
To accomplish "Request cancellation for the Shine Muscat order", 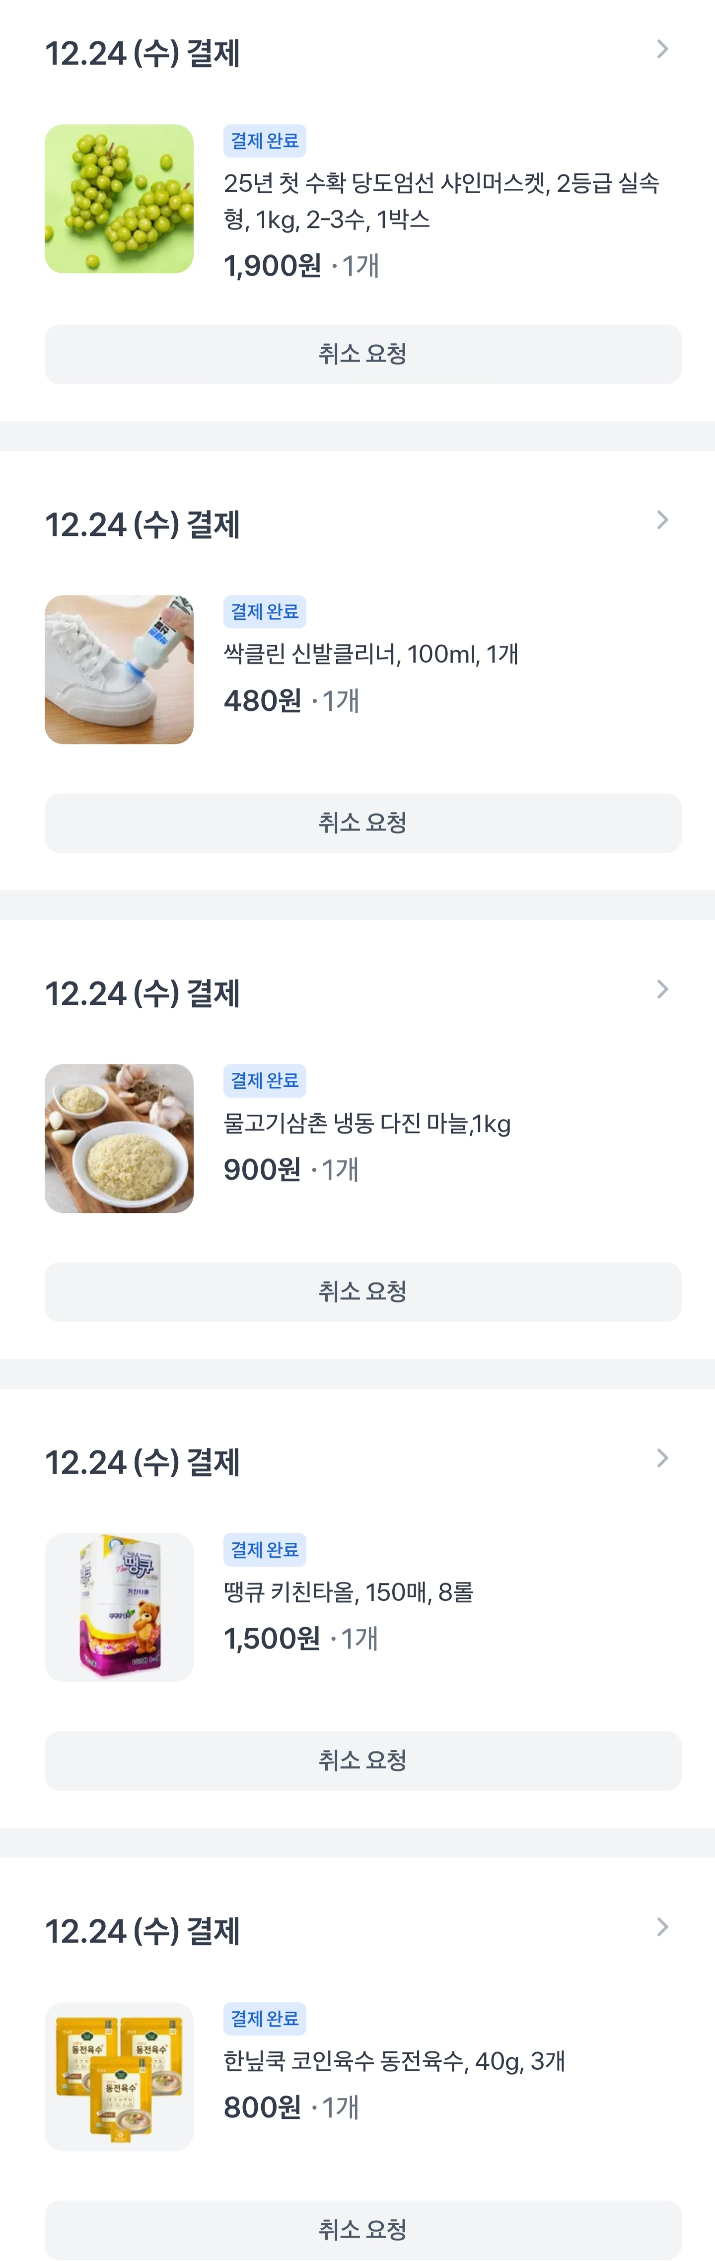I will point(362,355).
